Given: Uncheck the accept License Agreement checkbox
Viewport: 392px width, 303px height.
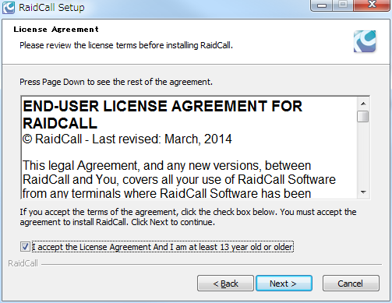Looking at the screenshot, I should tap(25, 246).
